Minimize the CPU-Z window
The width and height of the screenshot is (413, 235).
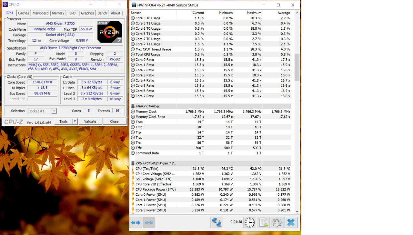click(91, 5)
